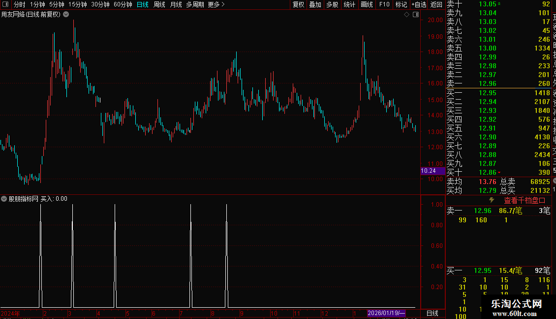This screenshot has height=319, width=556.
Task: Select the 买一 12.95 order book row
Action: 498,93
